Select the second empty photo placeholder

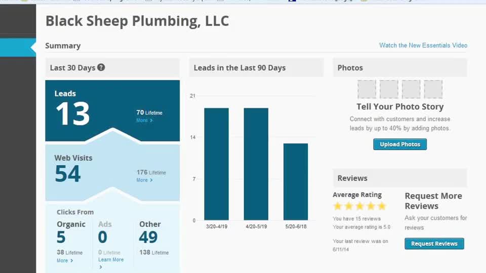[389, 89]
